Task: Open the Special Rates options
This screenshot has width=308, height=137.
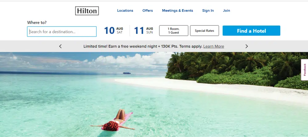Action: point(205,31)
